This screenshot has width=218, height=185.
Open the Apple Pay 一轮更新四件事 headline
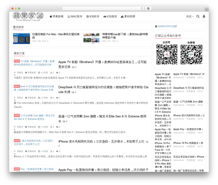pyautogui.click(x=103, y=170)
